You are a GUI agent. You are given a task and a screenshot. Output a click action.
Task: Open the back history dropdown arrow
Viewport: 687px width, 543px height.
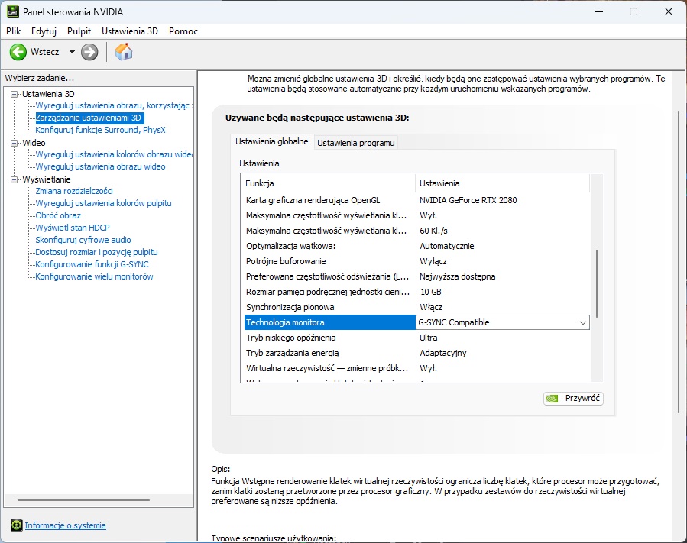coord(72,52)
